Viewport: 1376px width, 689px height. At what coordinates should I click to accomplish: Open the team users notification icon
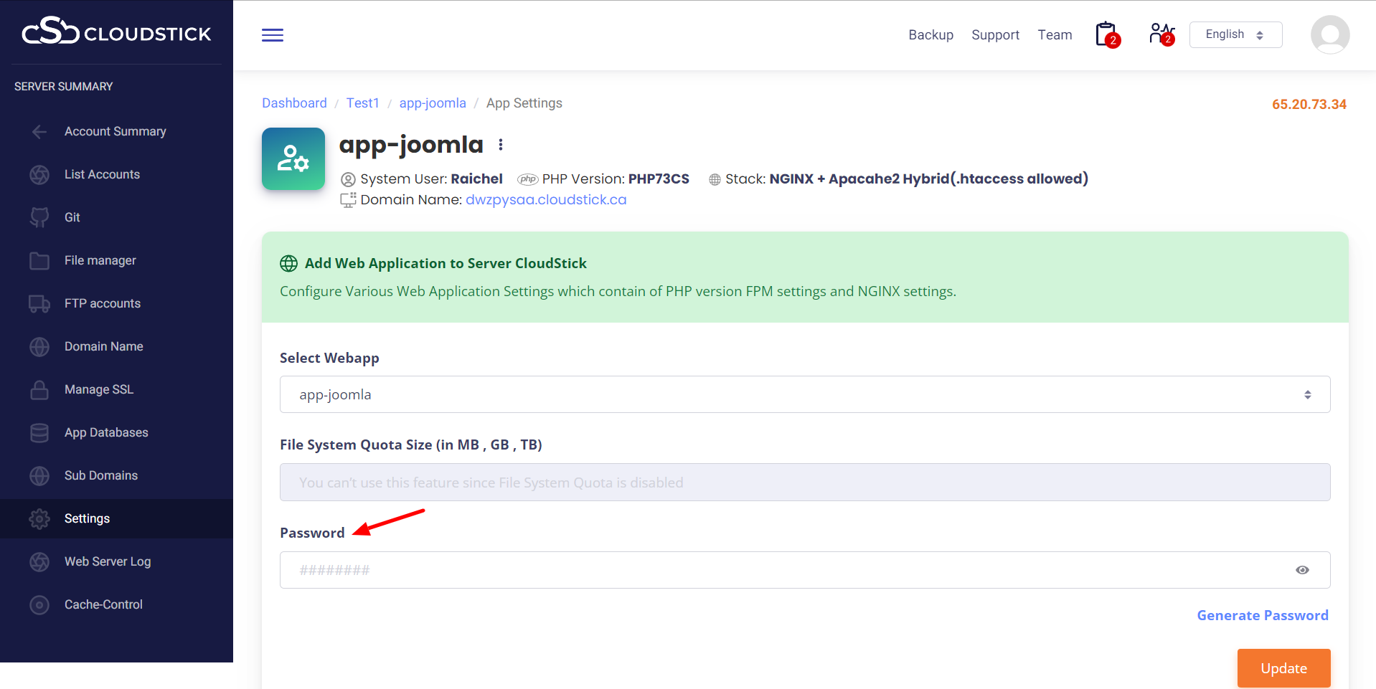click(x=1161, y=34)
